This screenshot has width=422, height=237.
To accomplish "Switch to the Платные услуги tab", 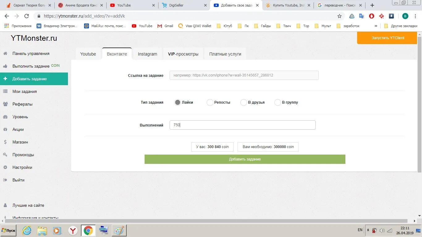I will pyautogui.click(x=225, y=54).
